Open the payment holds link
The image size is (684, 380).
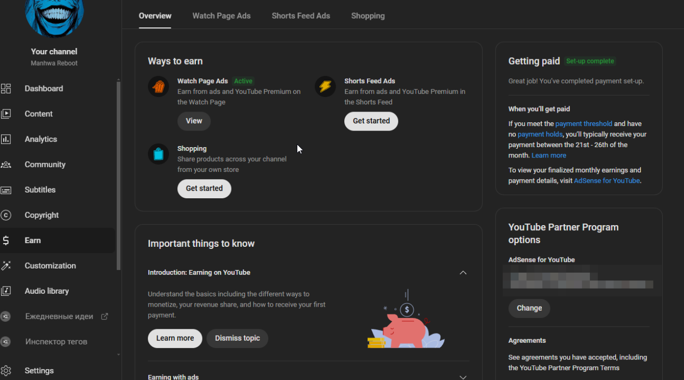click(540, 134)
